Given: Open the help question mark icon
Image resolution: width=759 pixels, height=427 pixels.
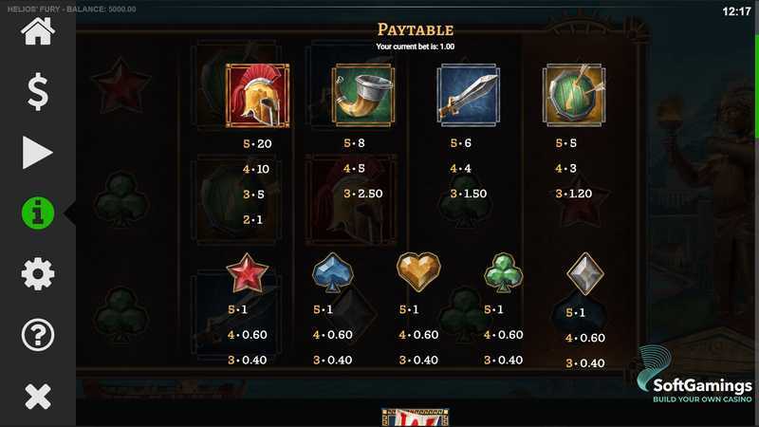Looking at the screenshot, I should [x=38, y=335].
